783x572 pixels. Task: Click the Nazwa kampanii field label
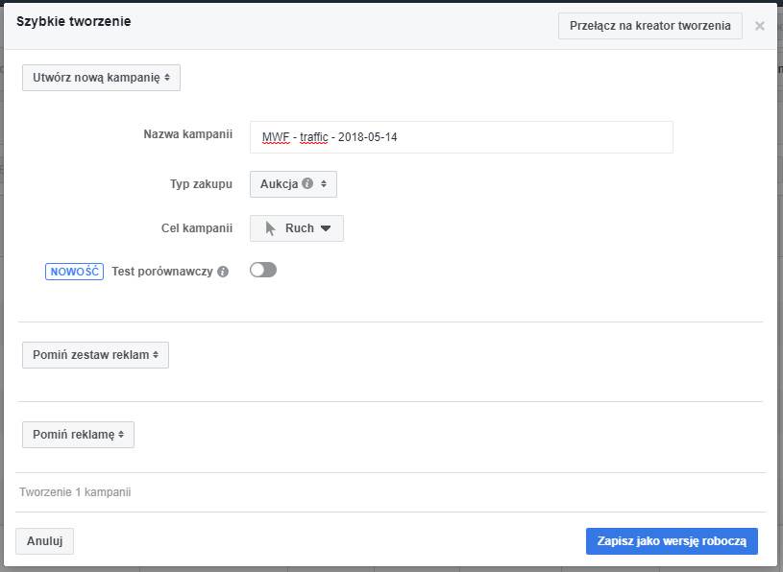tap(187, 134)
